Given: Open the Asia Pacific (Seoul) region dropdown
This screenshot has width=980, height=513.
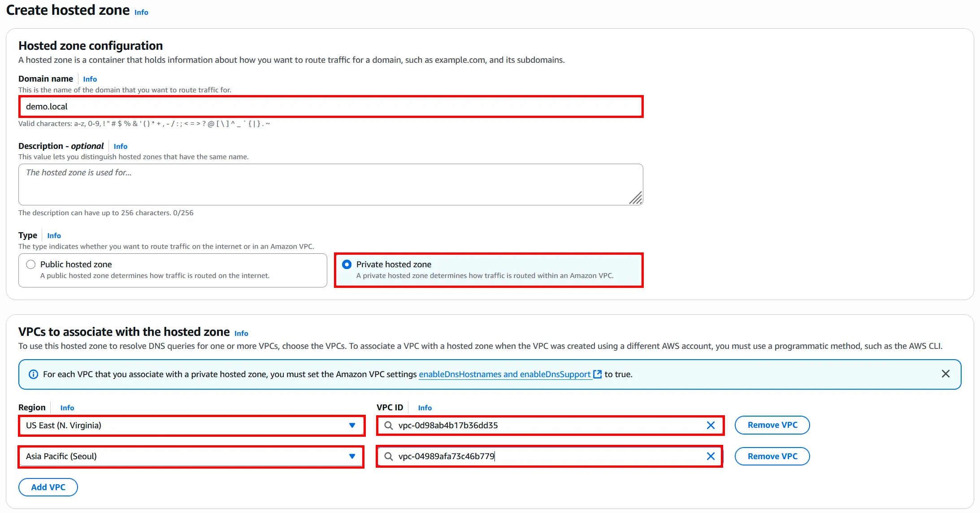Looking at the screenshot, I should coord(191,456).
